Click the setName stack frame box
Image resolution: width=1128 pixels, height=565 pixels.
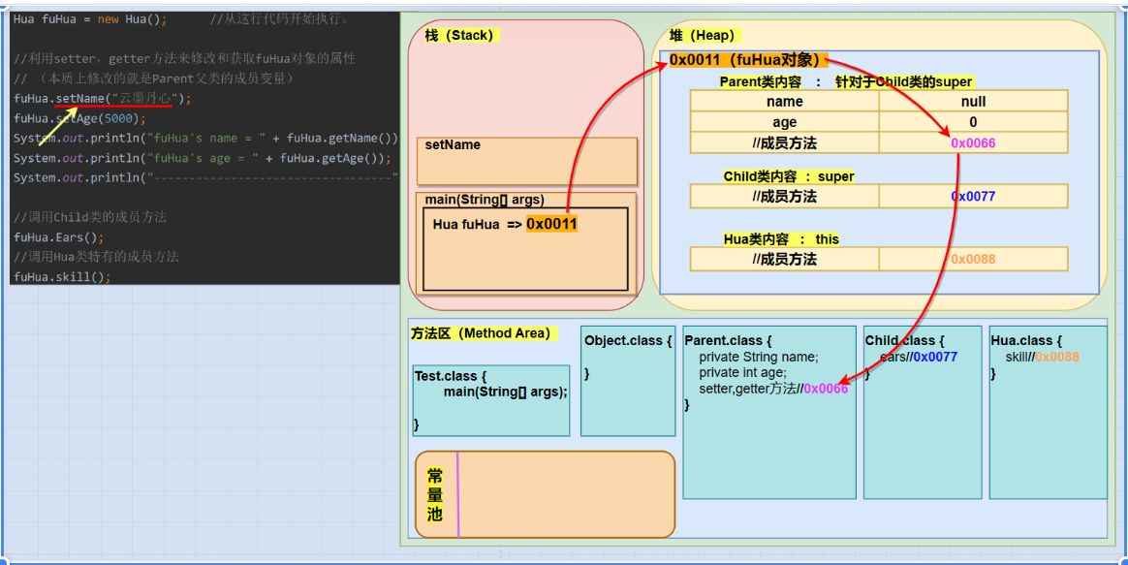[x=526, y=161]
